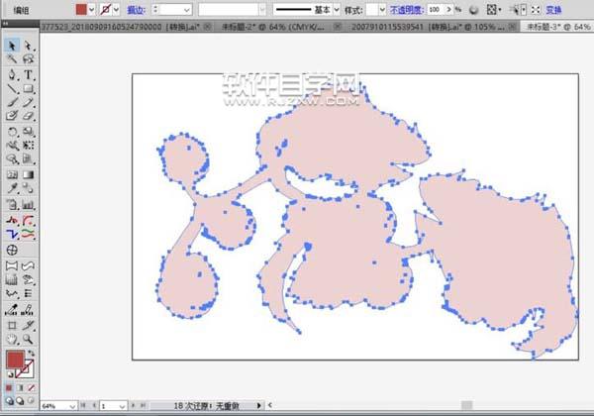This screenshot has width=594, height=416.
Task: Swap fill and stroke colors
Action: 31,354
